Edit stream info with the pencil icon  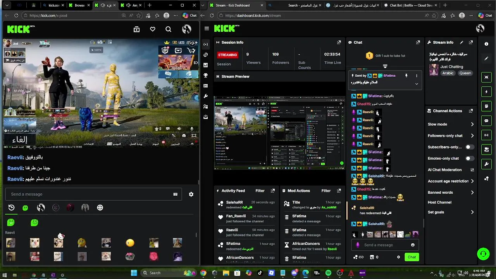[x=462, y=42]
